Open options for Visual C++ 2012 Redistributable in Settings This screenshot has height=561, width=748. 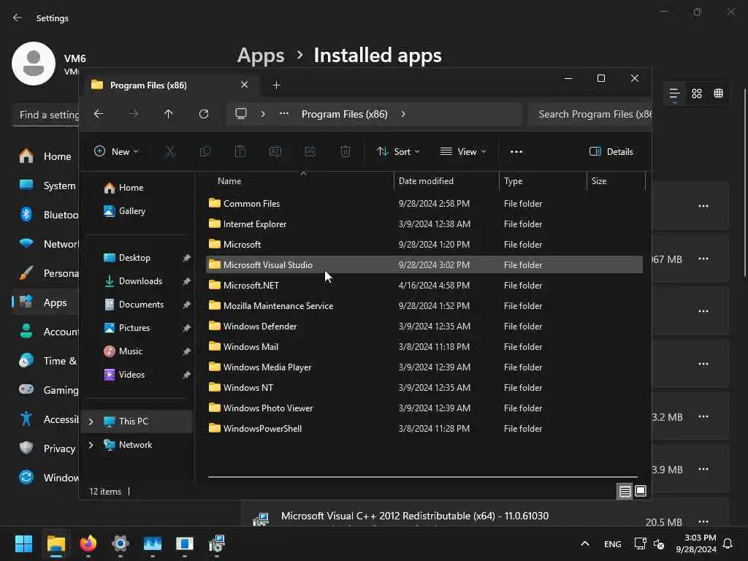tap(703, 522)
